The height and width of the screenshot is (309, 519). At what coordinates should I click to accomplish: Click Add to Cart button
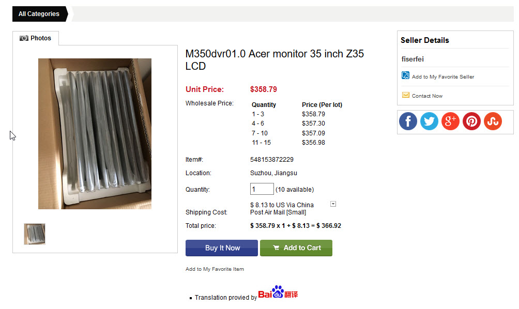click(296, 248)
